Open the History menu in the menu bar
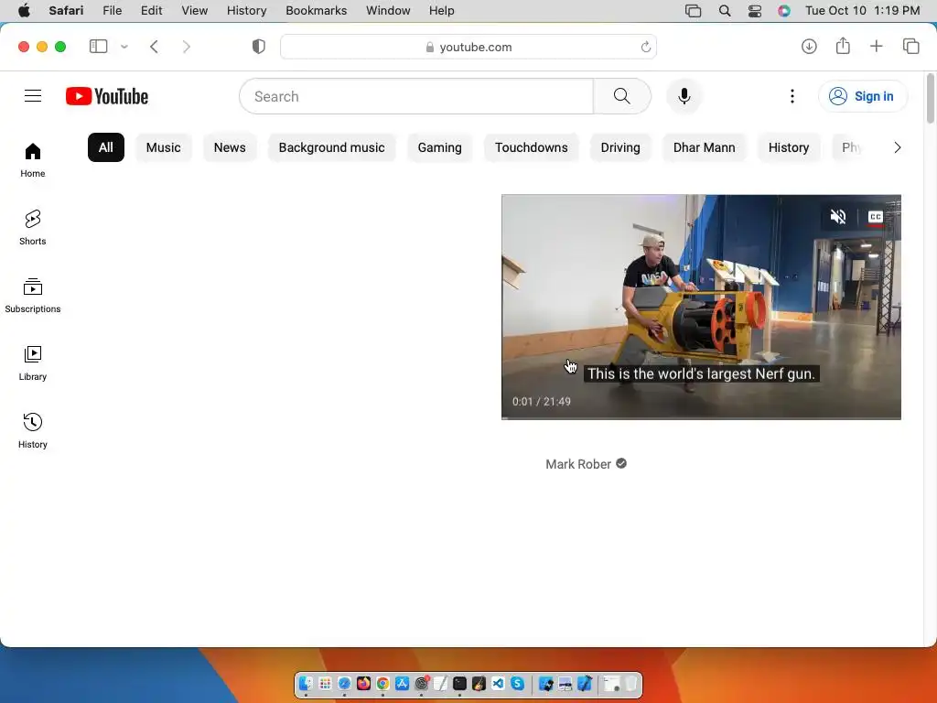This screenshot has height=703, width=937. coord(246,11)
